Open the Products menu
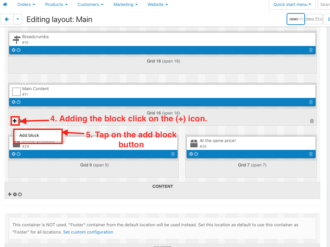Viewport: 330px width, 247px height. (x=57, y=4)
